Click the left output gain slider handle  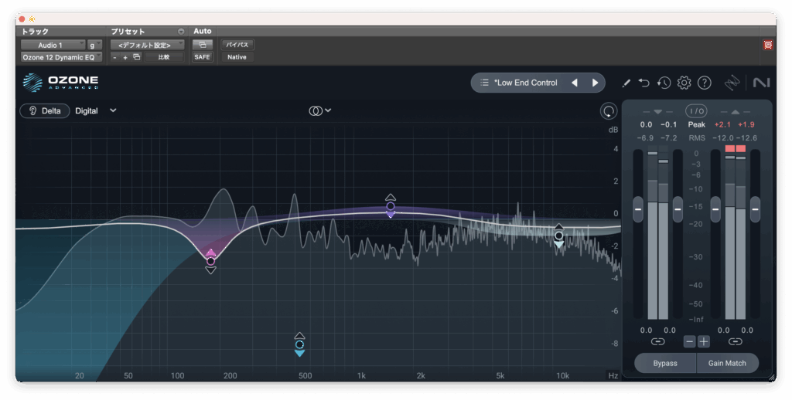(715, 208)
